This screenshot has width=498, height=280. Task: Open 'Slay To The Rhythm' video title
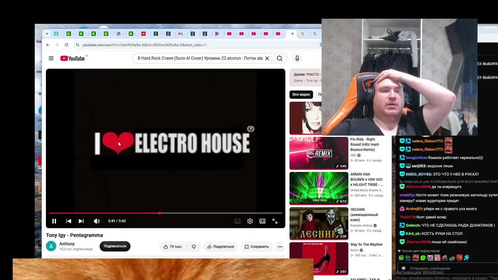pos(366,245)
